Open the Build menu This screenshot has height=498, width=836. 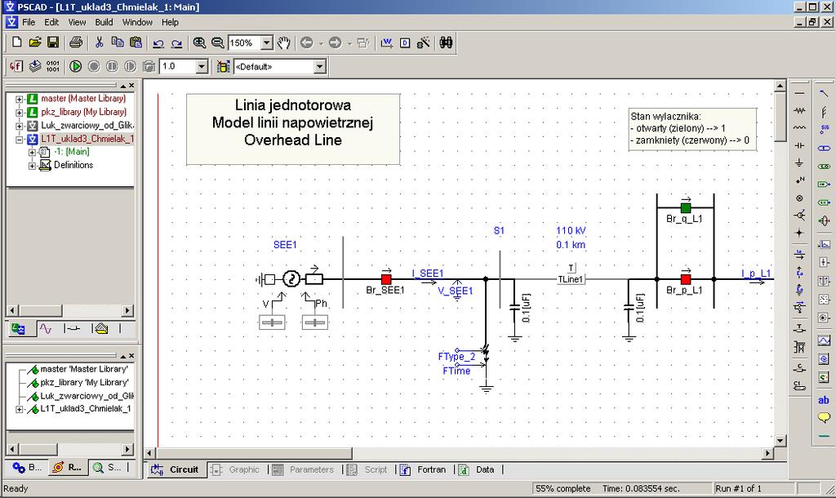[104, 22]
